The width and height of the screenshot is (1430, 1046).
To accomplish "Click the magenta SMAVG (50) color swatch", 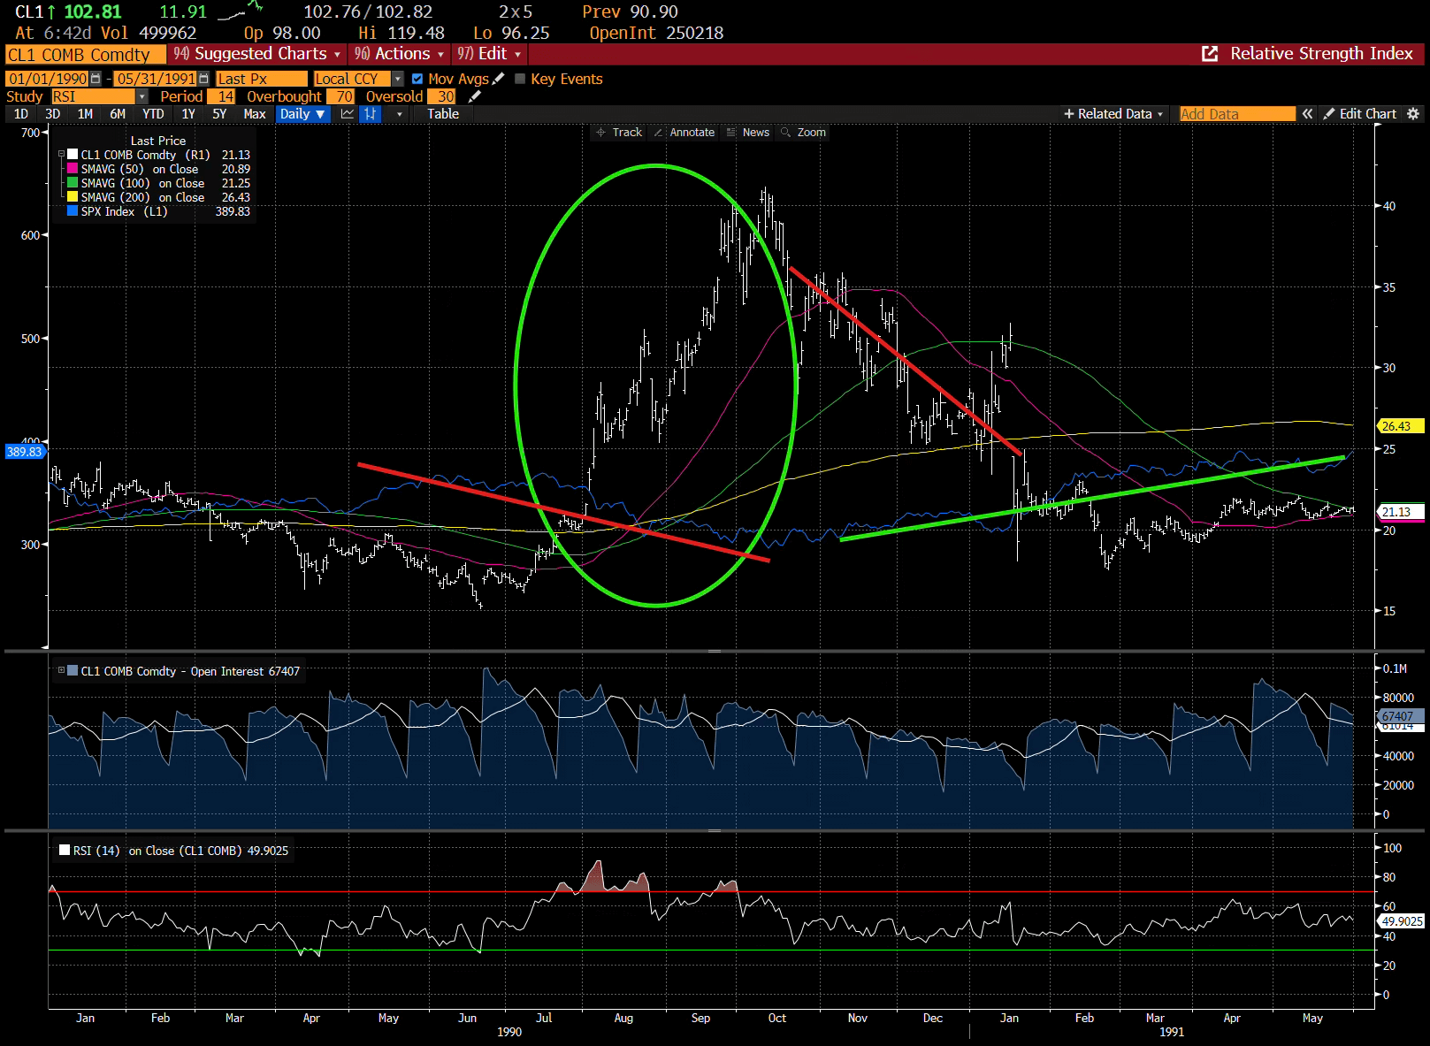I will [73, 169].
